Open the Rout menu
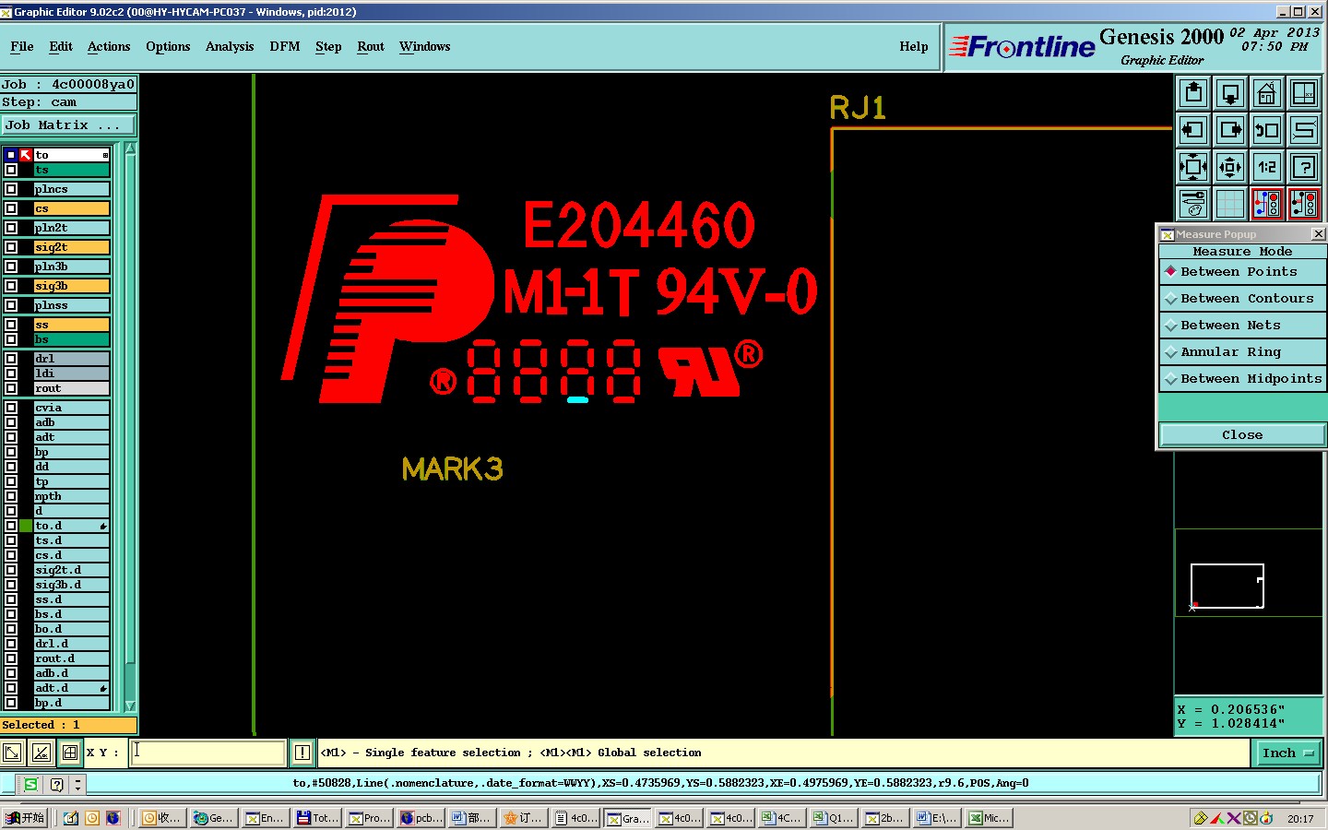The image size is (1328, 830). pos(371,47)
